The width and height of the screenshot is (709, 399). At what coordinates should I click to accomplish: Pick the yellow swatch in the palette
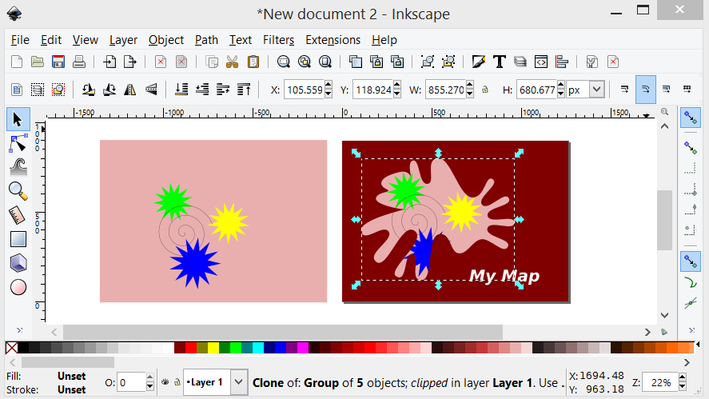click(x=213, y=348)
